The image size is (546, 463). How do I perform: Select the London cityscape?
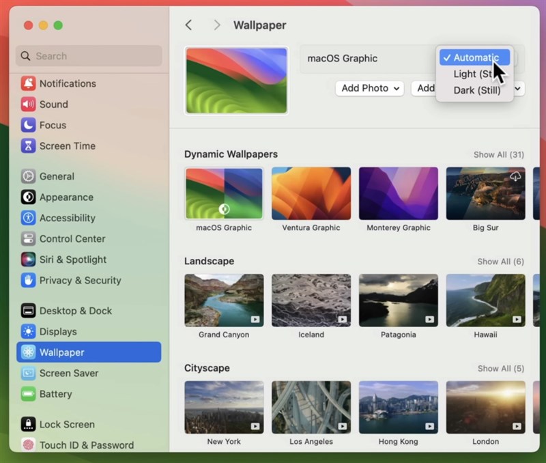[486, 407]
